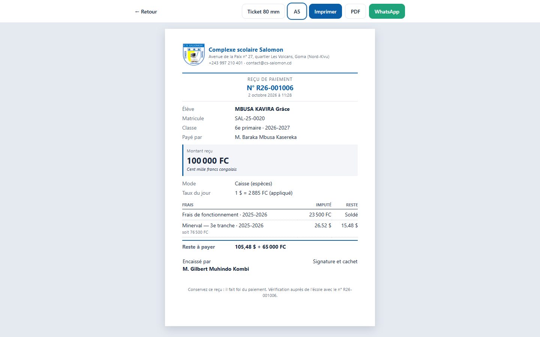Go back with the Retour link

click(x=146, y=12)
